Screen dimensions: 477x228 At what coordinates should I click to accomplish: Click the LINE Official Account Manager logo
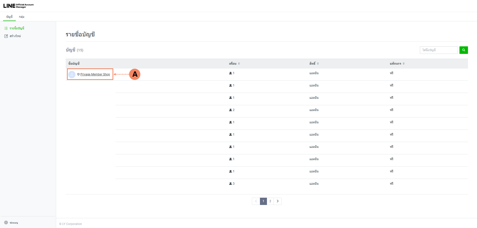[x=18, y=6]
